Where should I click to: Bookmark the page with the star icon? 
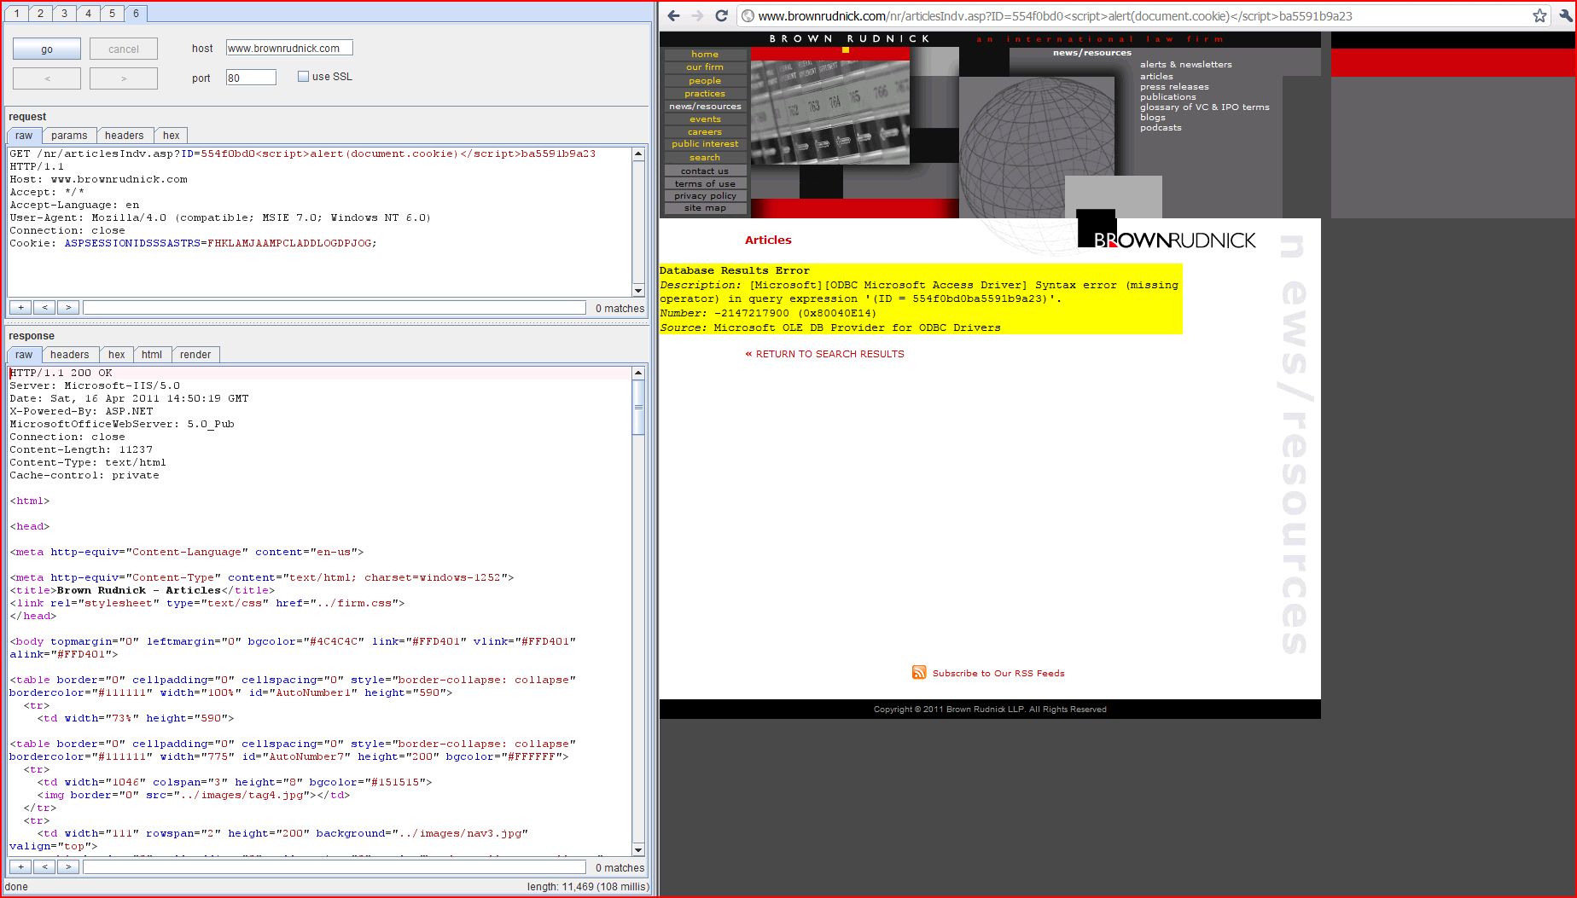pos(1539,15)
